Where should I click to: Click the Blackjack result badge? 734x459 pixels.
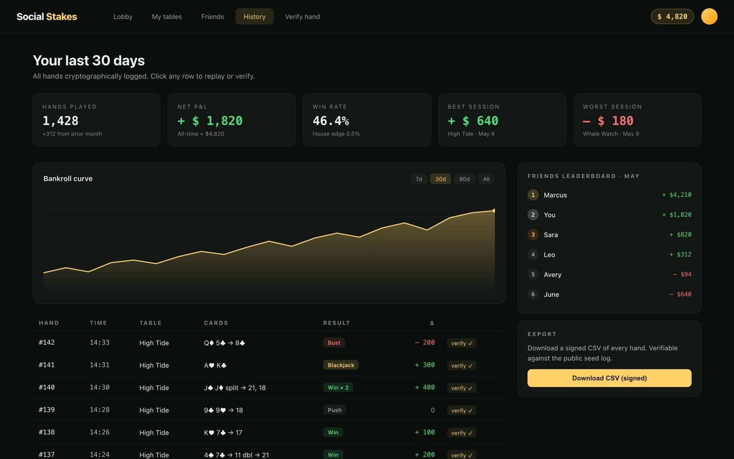[341, 365]
